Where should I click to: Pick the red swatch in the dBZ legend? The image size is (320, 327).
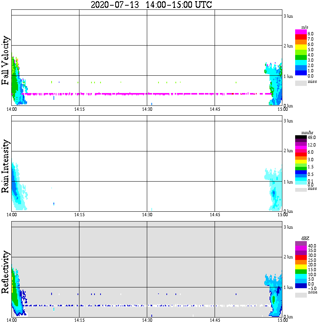click(x=301, y=257)
